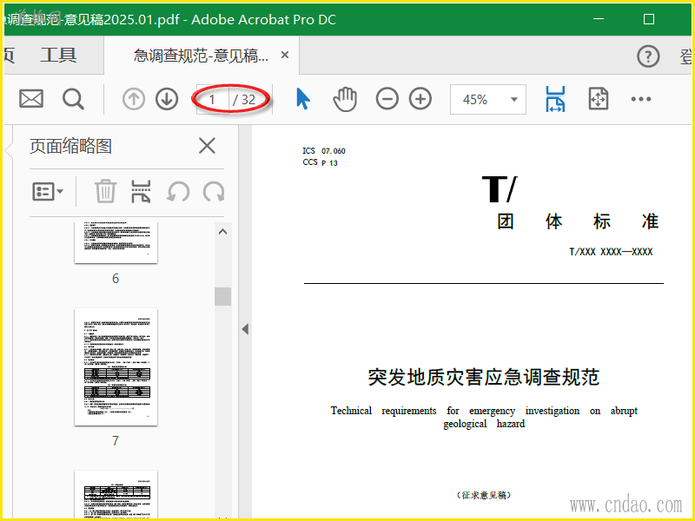The height and width of the screenshot is (521, 695).
Task: Click the ICS 07.060 text
Action: pos(324,151)
